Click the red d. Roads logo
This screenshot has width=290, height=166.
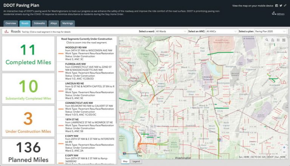pyautogui.click(x=6, y=31)
